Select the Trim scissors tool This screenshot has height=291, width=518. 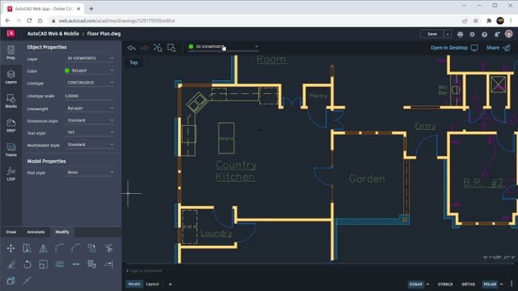pyautogui.click(x=109, y=248)
